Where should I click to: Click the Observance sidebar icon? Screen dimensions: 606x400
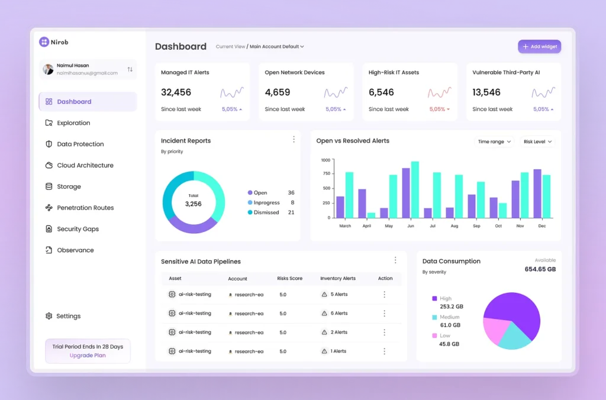49,250
